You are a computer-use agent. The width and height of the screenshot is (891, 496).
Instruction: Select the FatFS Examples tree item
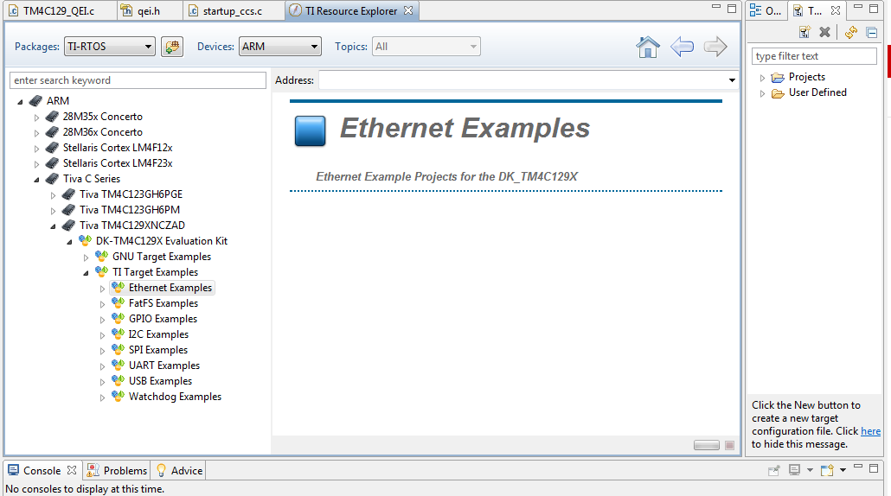click(163, 303)
